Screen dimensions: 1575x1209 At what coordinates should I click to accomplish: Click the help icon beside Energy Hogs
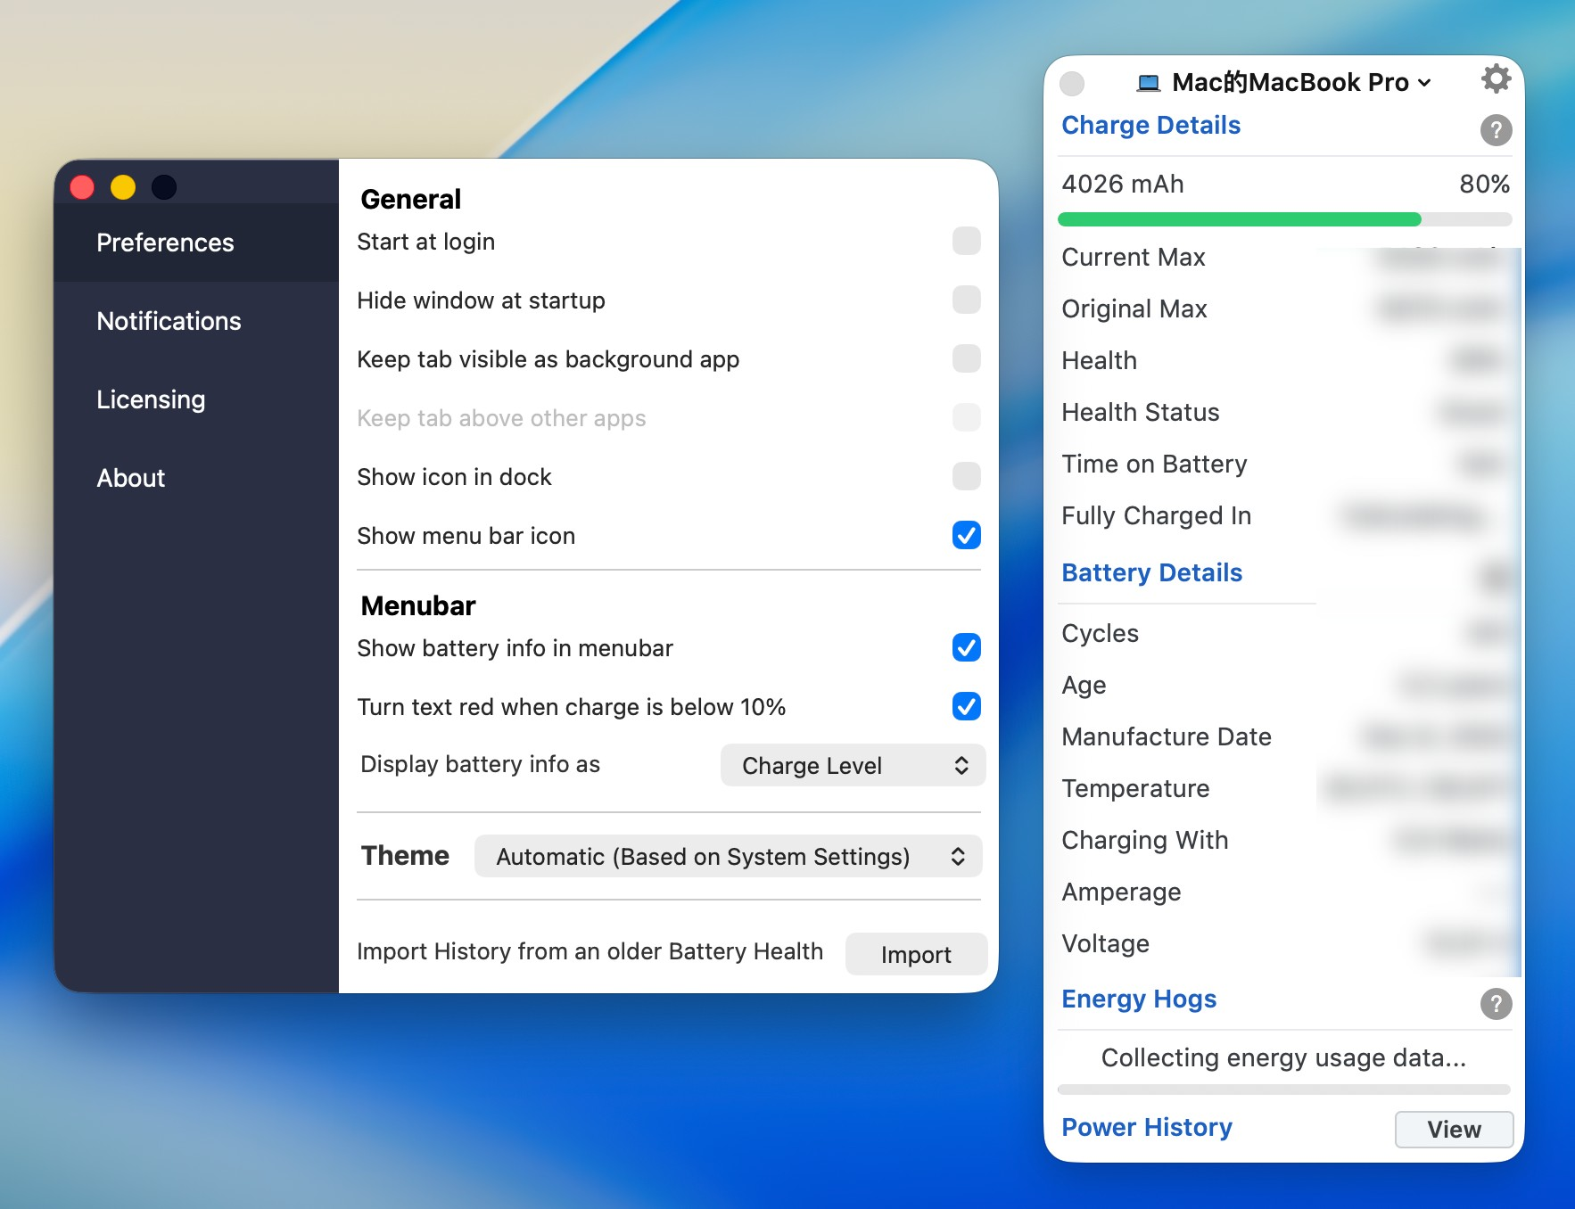(1496, 1004)
